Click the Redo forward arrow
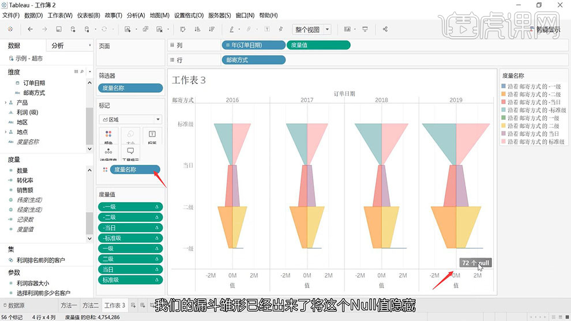571x321 pixels. [44, 29]
